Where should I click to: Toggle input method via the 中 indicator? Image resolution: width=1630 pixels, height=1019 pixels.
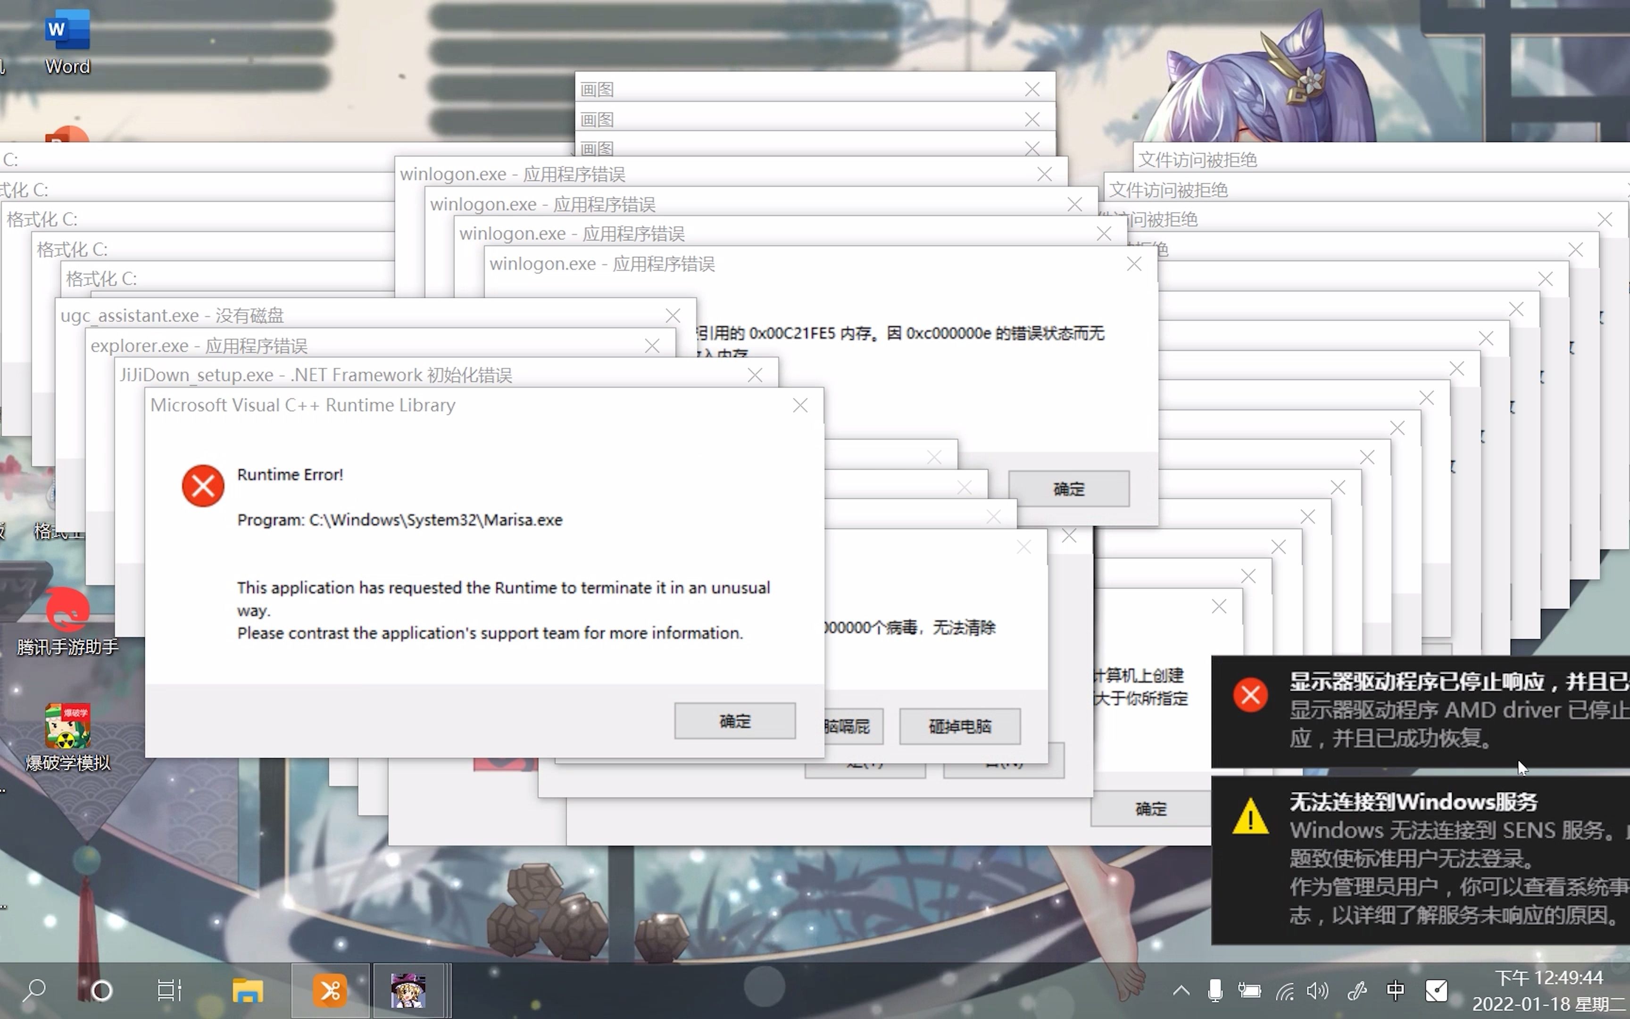coord(1396,991)
